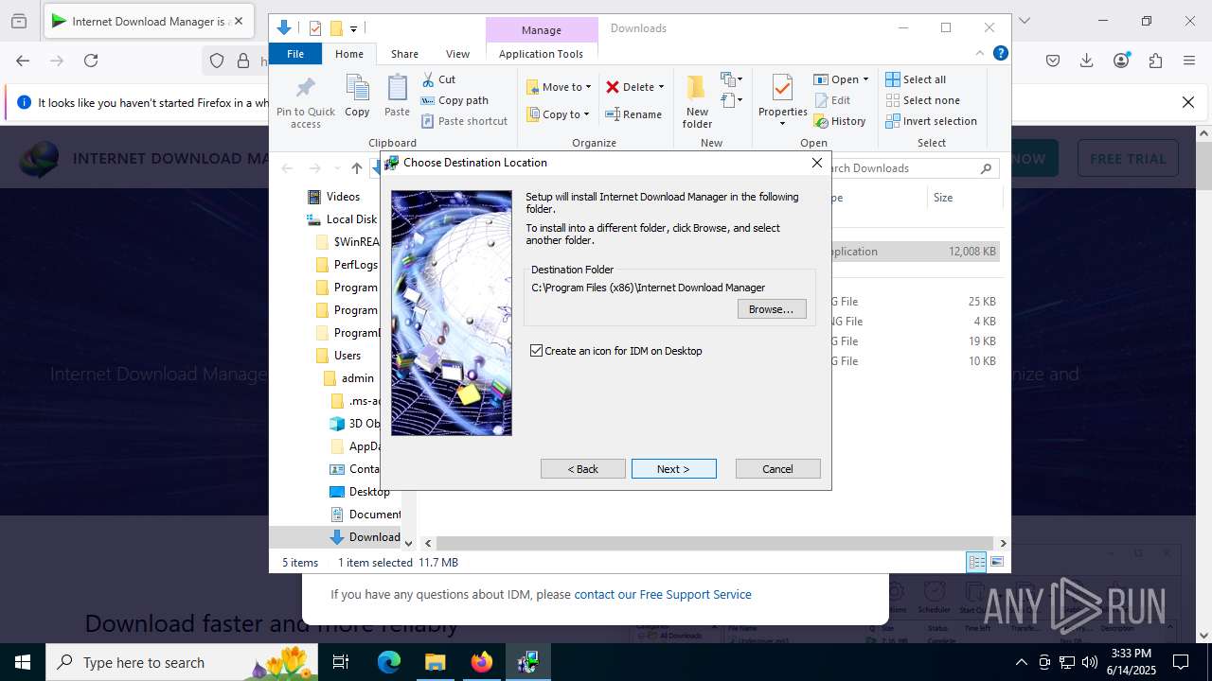Open the Delete dropdown arrow
Viewport: 1212px width, 681px height.
coord(661,87)
